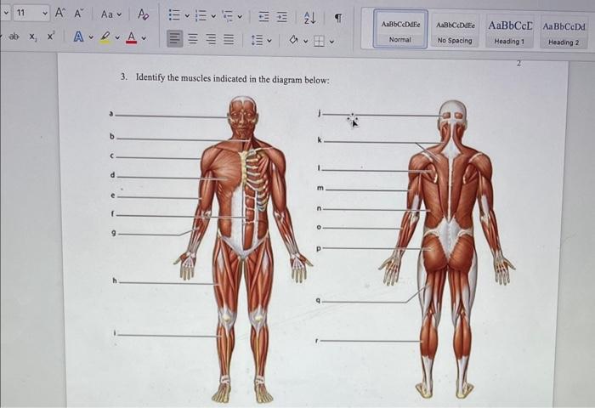Click the Increase Indent button
This screenshot has height=408, width=595.
point(281,17)
